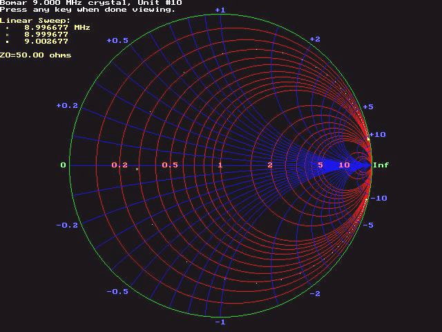Click the -0.5 reactance label
442x332 pixels.
tap(117, 292)
